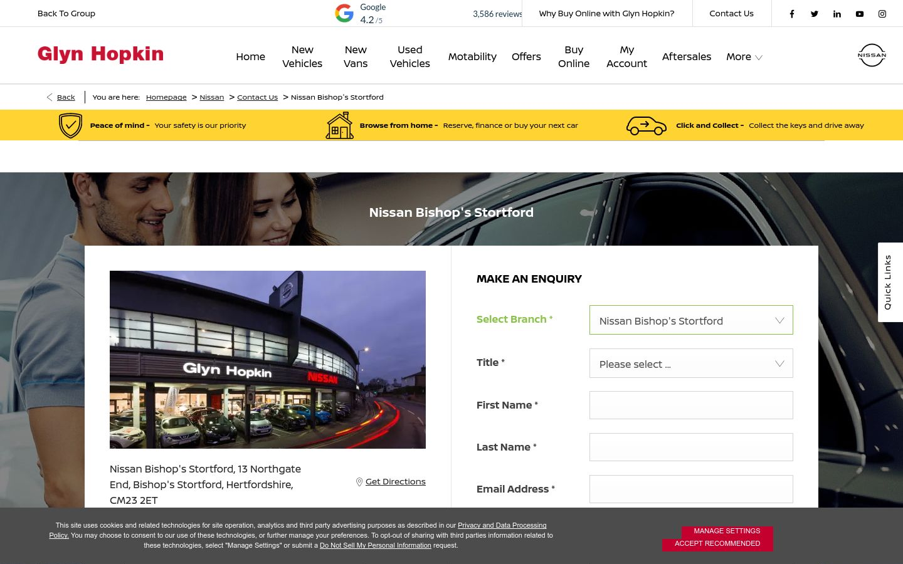
Task: Click the Accept Recommended cookie button
Action: (x=717, y=544)
